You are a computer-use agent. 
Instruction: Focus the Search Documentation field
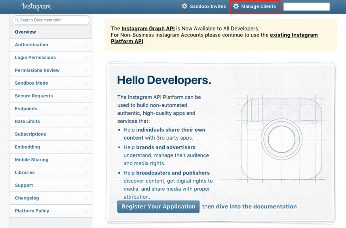point(53,20)
